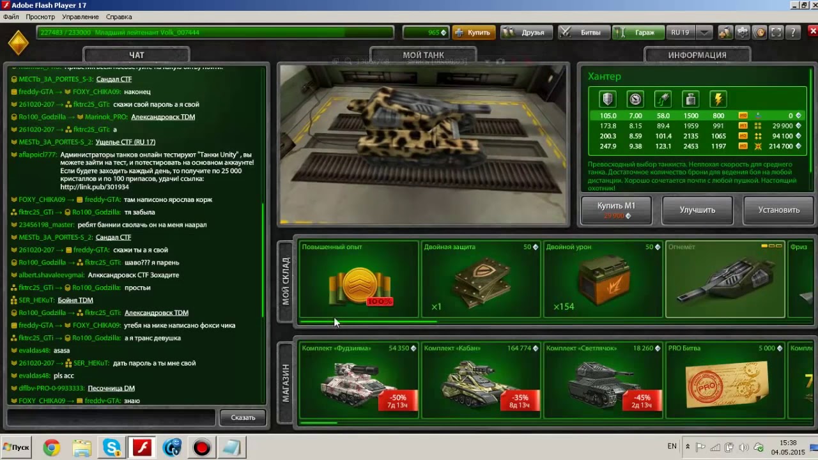
Task: Click the armor shield stat icon
Action: [x=607, y=99]
